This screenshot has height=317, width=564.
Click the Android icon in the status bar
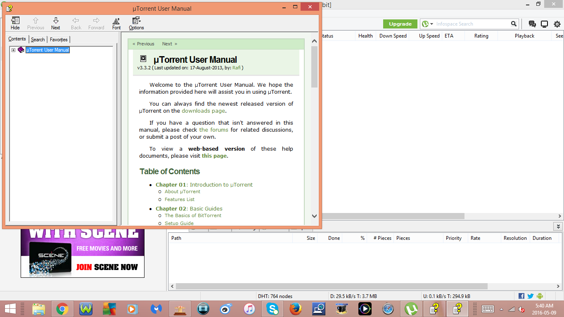coord(540,296)
